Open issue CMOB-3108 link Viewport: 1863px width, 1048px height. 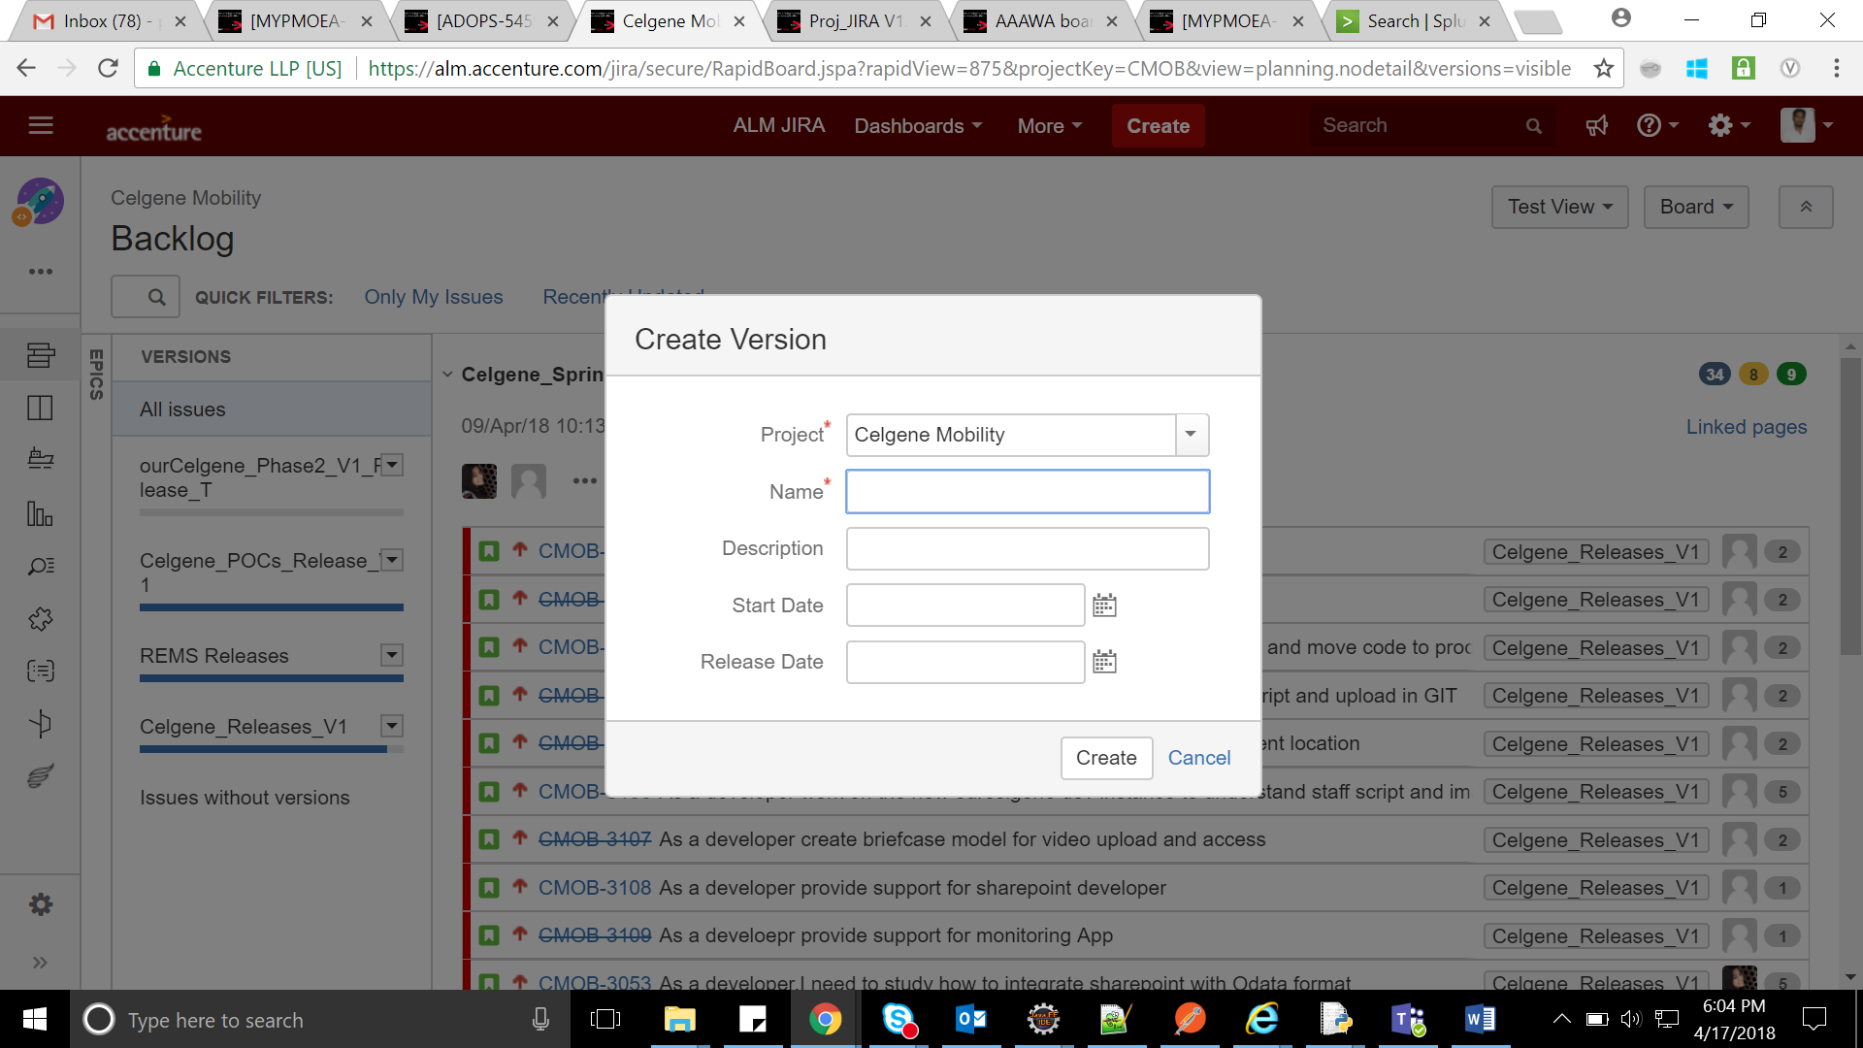[x=595, y=888]
